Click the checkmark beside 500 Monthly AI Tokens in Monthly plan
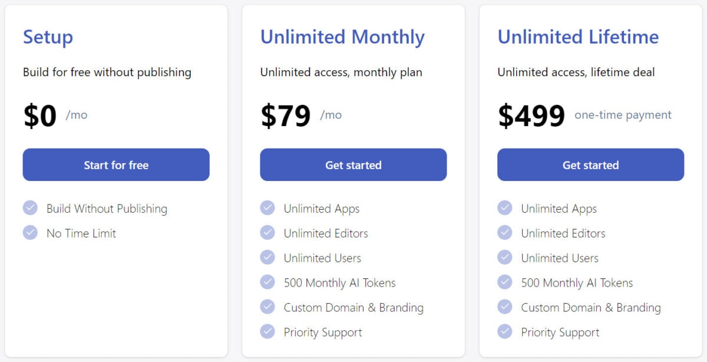This screenshot has height=362, width=707. (x=267, y=282)
